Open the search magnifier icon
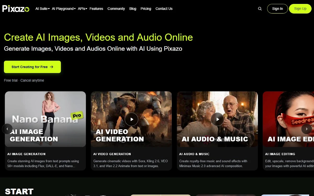This screenshot has height=196, width=314. pyautogui.click(x=260, y=9)
